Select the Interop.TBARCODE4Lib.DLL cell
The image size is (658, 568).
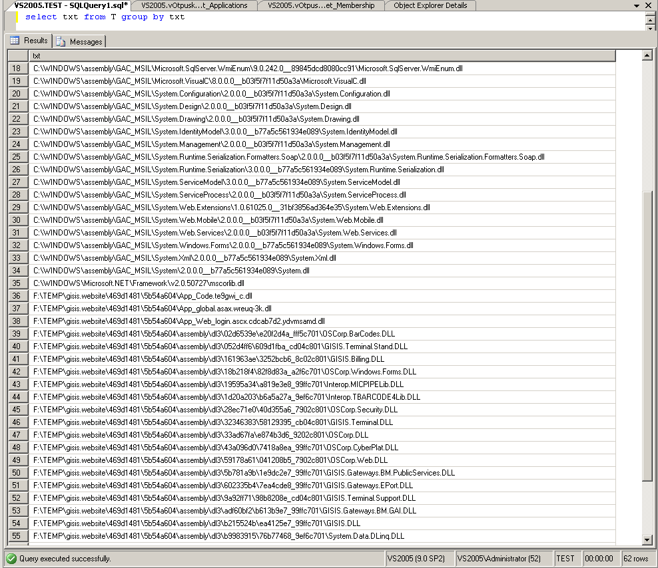322,397
